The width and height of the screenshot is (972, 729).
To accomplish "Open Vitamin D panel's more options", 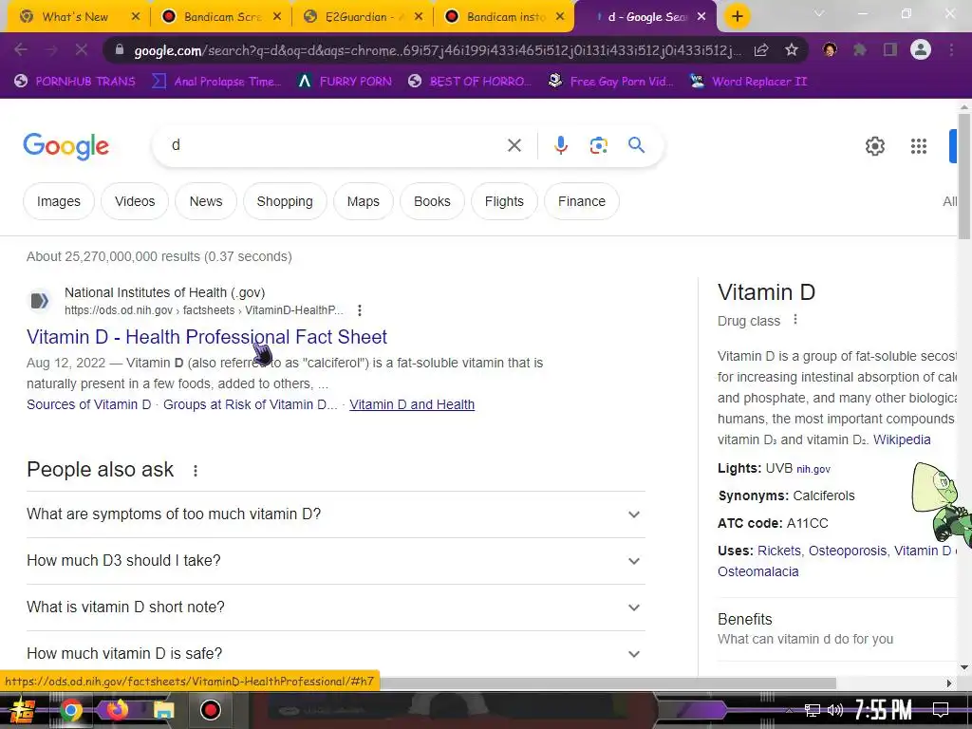I will click(795, 320).
